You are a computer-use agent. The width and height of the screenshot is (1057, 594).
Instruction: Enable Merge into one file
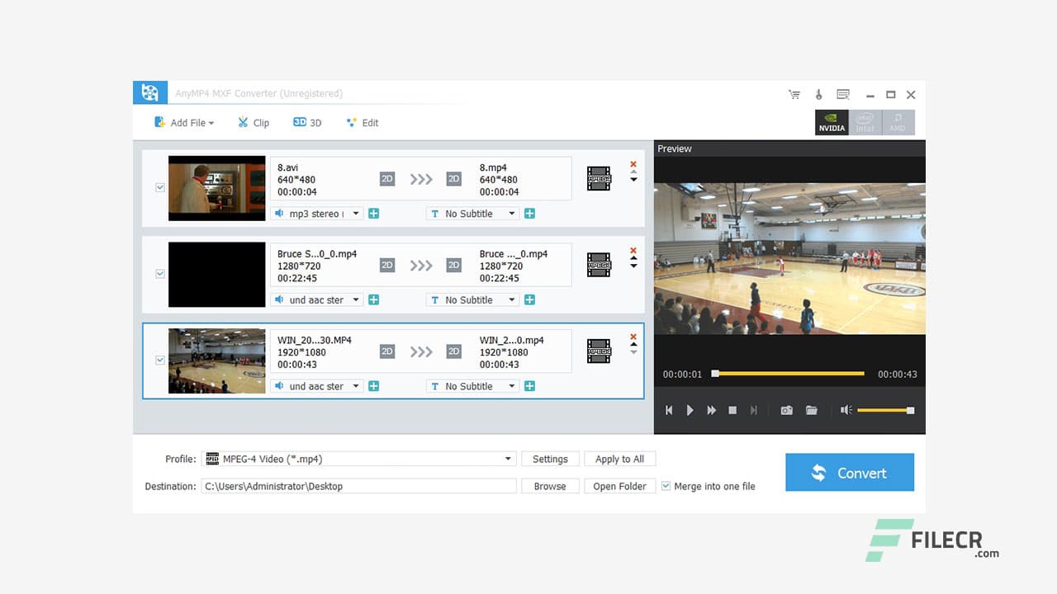pos(666,486)
